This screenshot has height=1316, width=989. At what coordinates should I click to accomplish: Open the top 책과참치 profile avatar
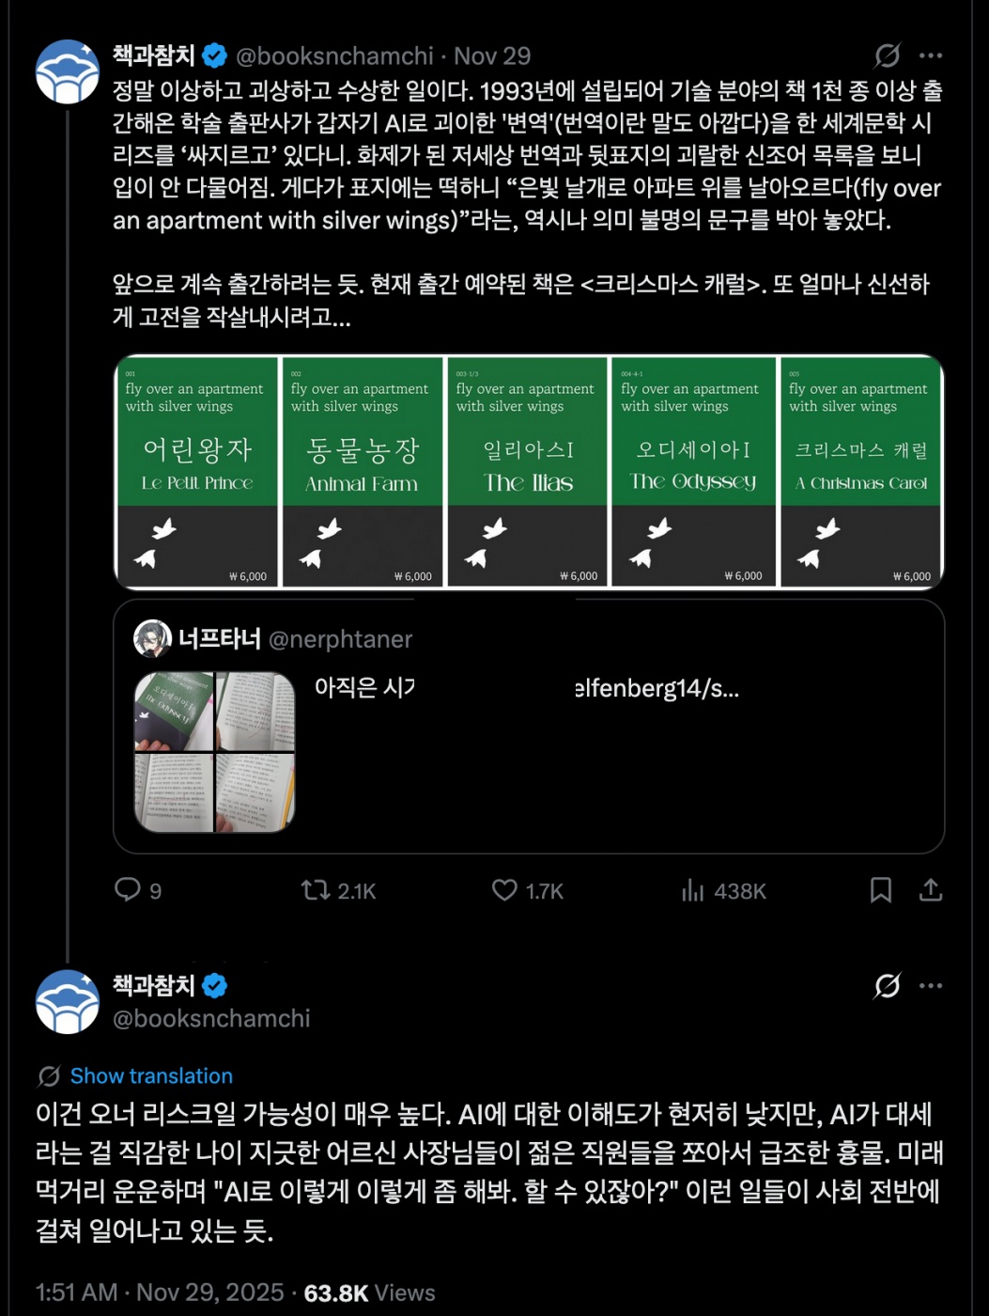click(68, 71)
